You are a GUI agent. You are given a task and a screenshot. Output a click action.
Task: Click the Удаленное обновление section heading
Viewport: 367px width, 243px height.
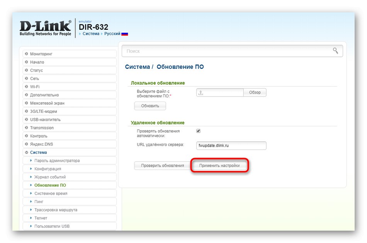[x=158, y=123]
